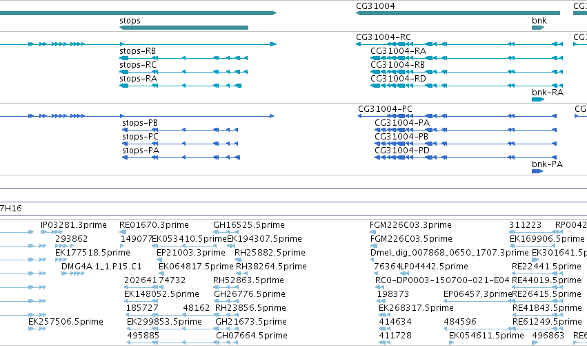Select the stops gene bar
This screenshot has height=346, width=587.
tap(183, 28)
